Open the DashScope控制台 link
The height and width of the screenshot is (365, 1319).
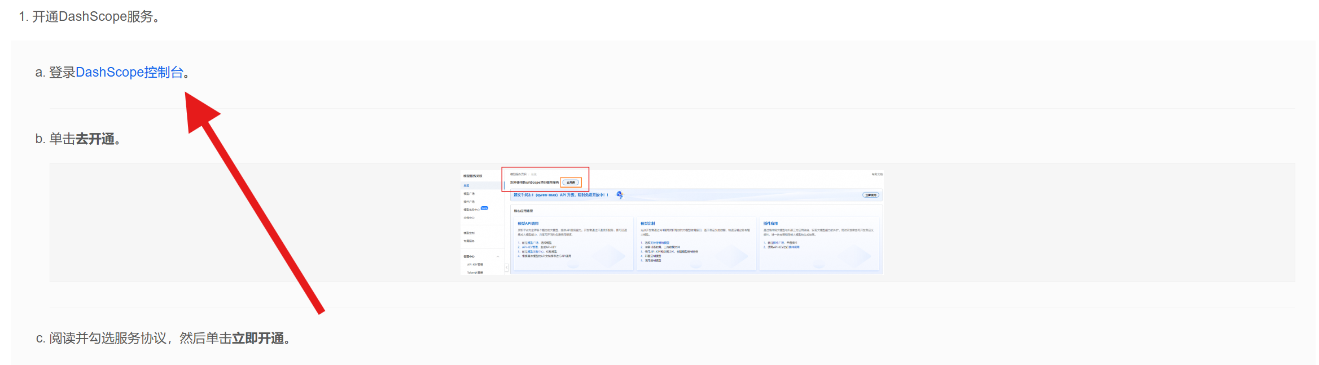130,72
